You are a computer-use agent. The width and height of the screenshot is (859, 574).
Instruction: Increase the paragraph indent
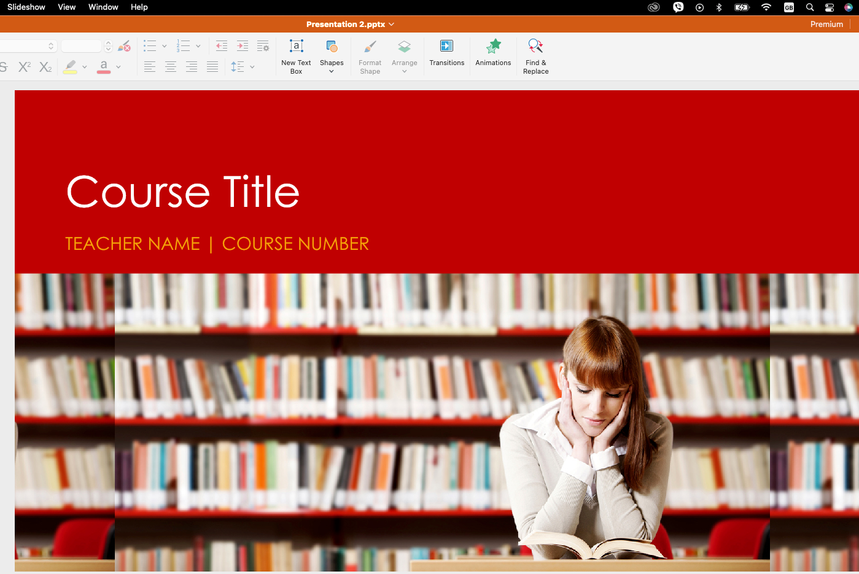coord(243,46)
